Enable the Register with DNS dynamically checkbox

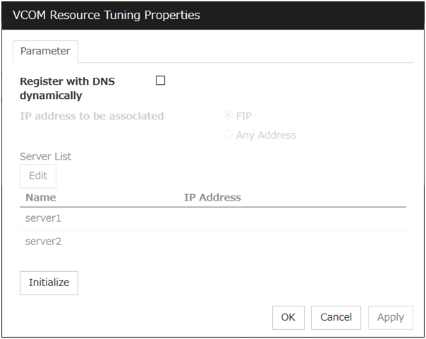pos(160,81)
